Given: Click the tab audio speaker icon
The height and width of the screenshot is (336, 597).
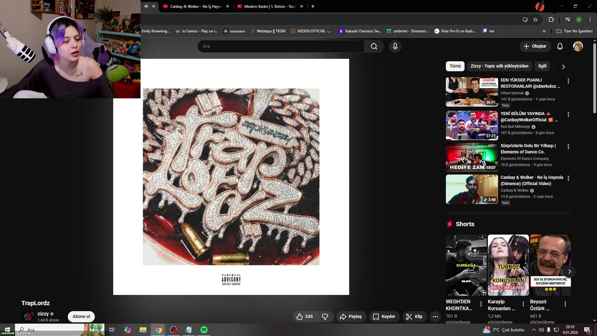Looking at the screenshot, I should pyautogui.click(x=146, y=6).
